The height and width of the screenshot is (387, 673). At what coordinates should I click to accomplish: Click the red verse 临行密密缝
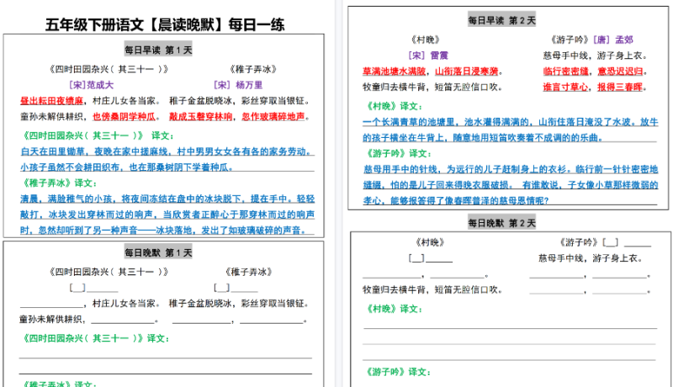[x=565, y=72]
